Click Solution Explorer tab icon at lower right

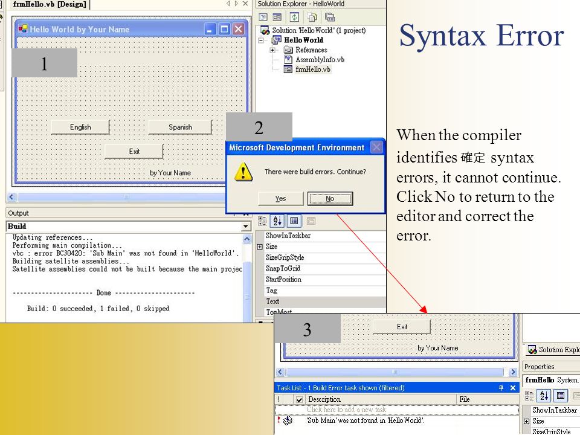pyautogui.click(x=532, y=350)
